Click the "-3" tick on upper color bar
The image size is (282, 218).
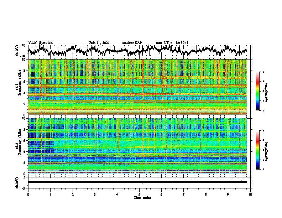click(x=262, y=72)
